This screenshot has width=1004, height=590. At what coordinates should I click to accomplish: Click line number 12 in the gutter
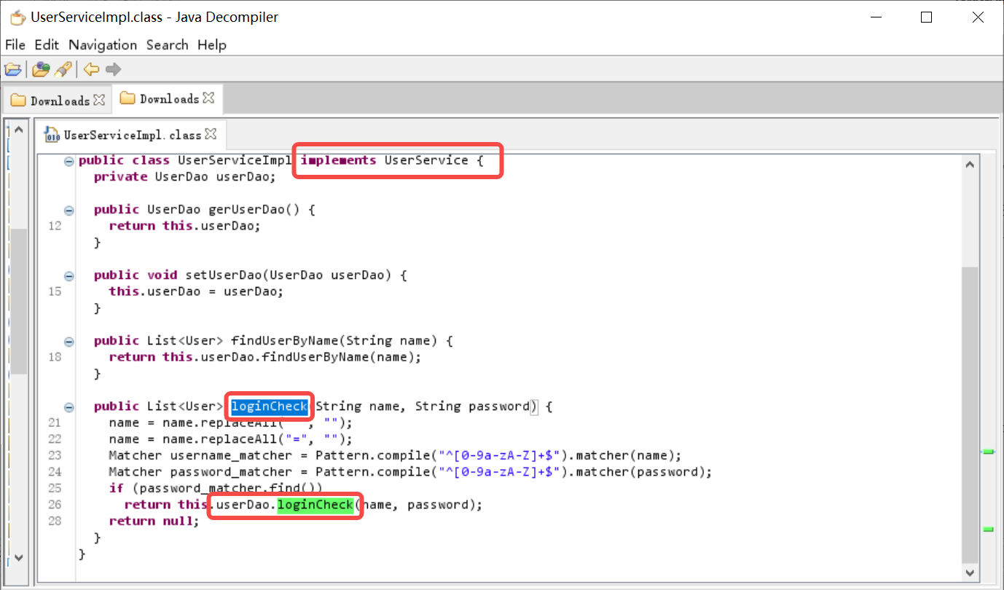55,226
